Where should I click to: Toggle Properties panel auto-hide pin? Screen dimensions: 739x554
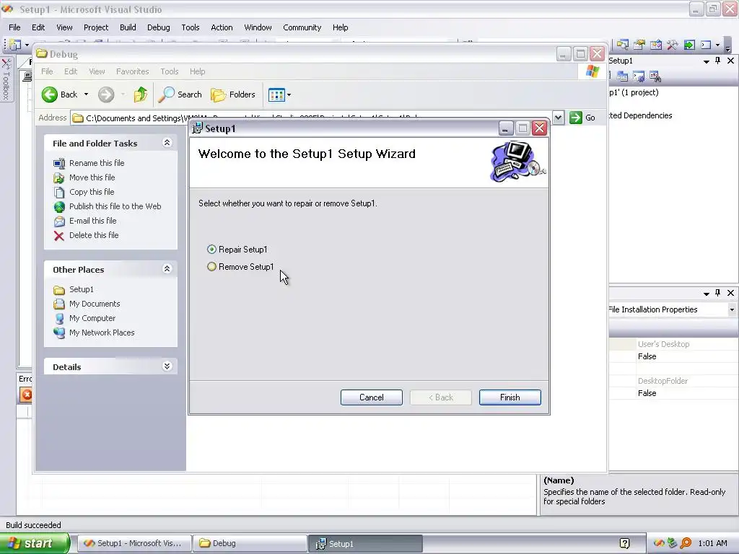pyautogui.click(x=718, y=293)
